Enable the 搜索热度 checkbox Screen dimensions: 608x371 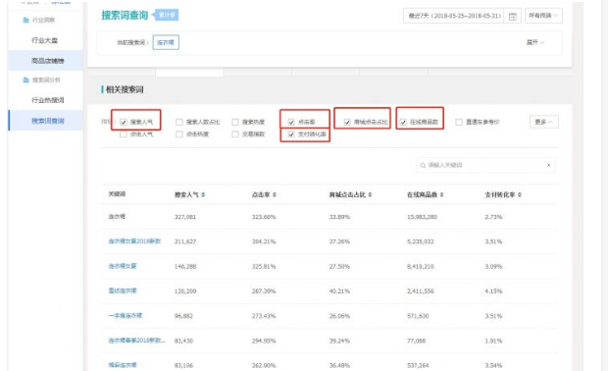[x=235, y=122]
